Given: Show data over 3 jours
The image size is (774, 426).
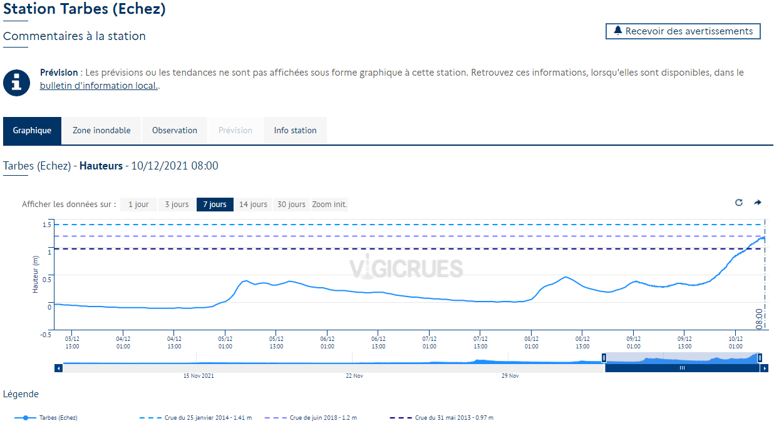Looking at the screenshot, I should (177, 205).
